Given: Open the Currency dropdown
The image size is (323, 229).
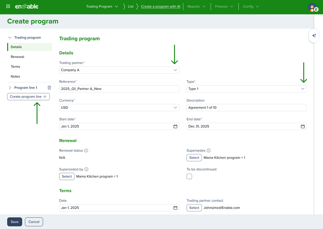Looking at the screenshot, I should [x=119, y=108].
